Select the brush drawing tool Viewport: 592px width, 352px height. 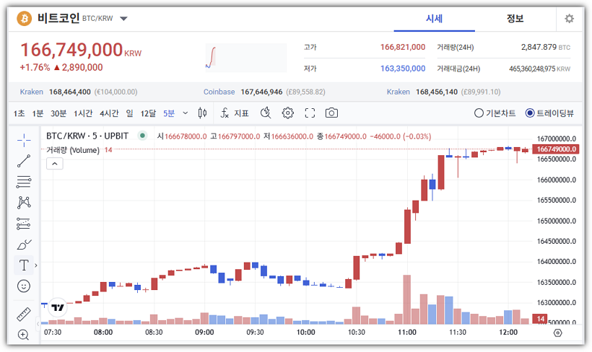(24, 245)
